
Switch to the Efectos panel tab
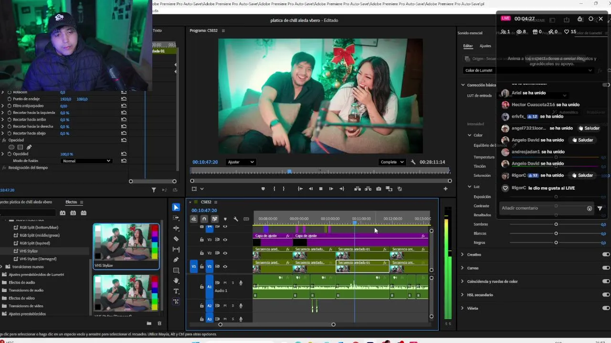point(71,202)
